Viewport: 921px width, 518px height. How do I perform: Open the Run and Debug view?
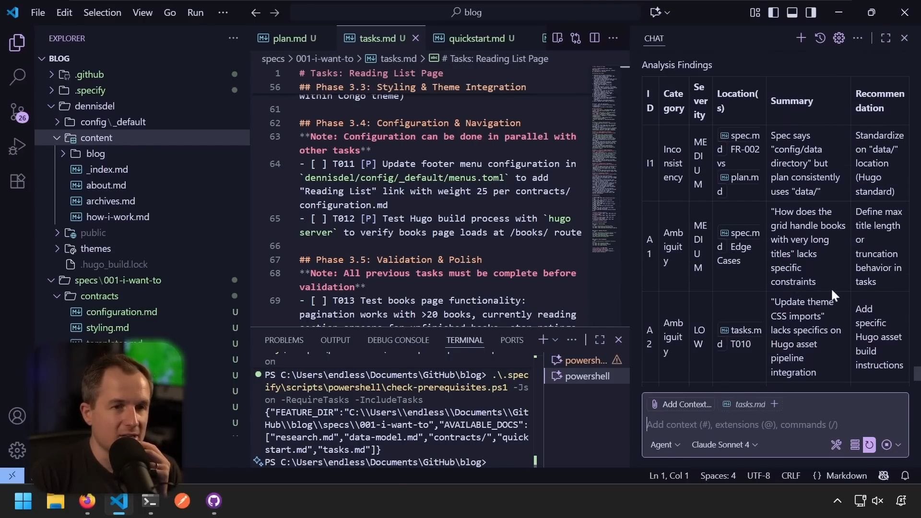point(17,147)
